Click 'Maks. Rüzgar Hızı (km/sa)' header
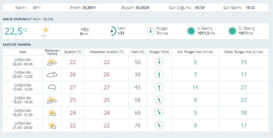273x138 pixels. pyautogui.click(x=244, y=52)
